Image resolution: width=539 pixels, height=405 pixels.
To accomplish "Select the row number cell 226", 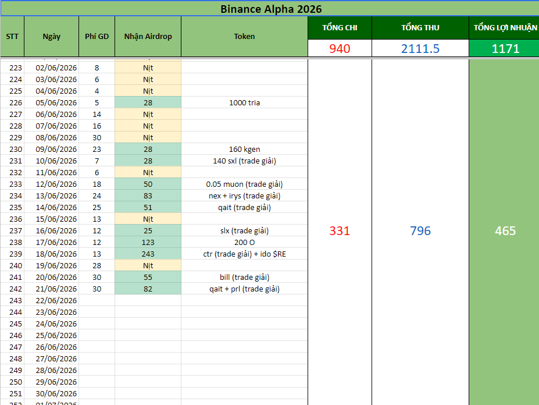I will point(12,102).
